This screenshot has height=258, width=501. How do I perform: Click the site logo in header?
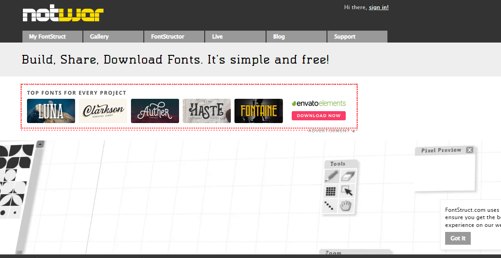63,14
